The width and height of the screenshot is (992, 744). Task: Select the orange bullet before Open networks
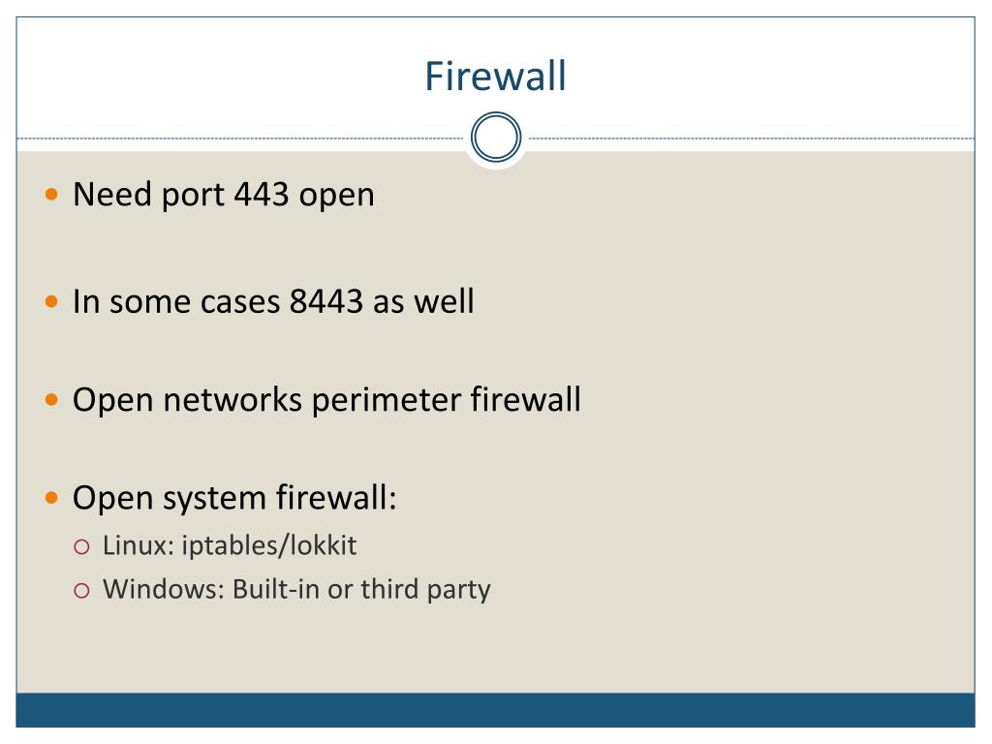click(x=52, y=400)
